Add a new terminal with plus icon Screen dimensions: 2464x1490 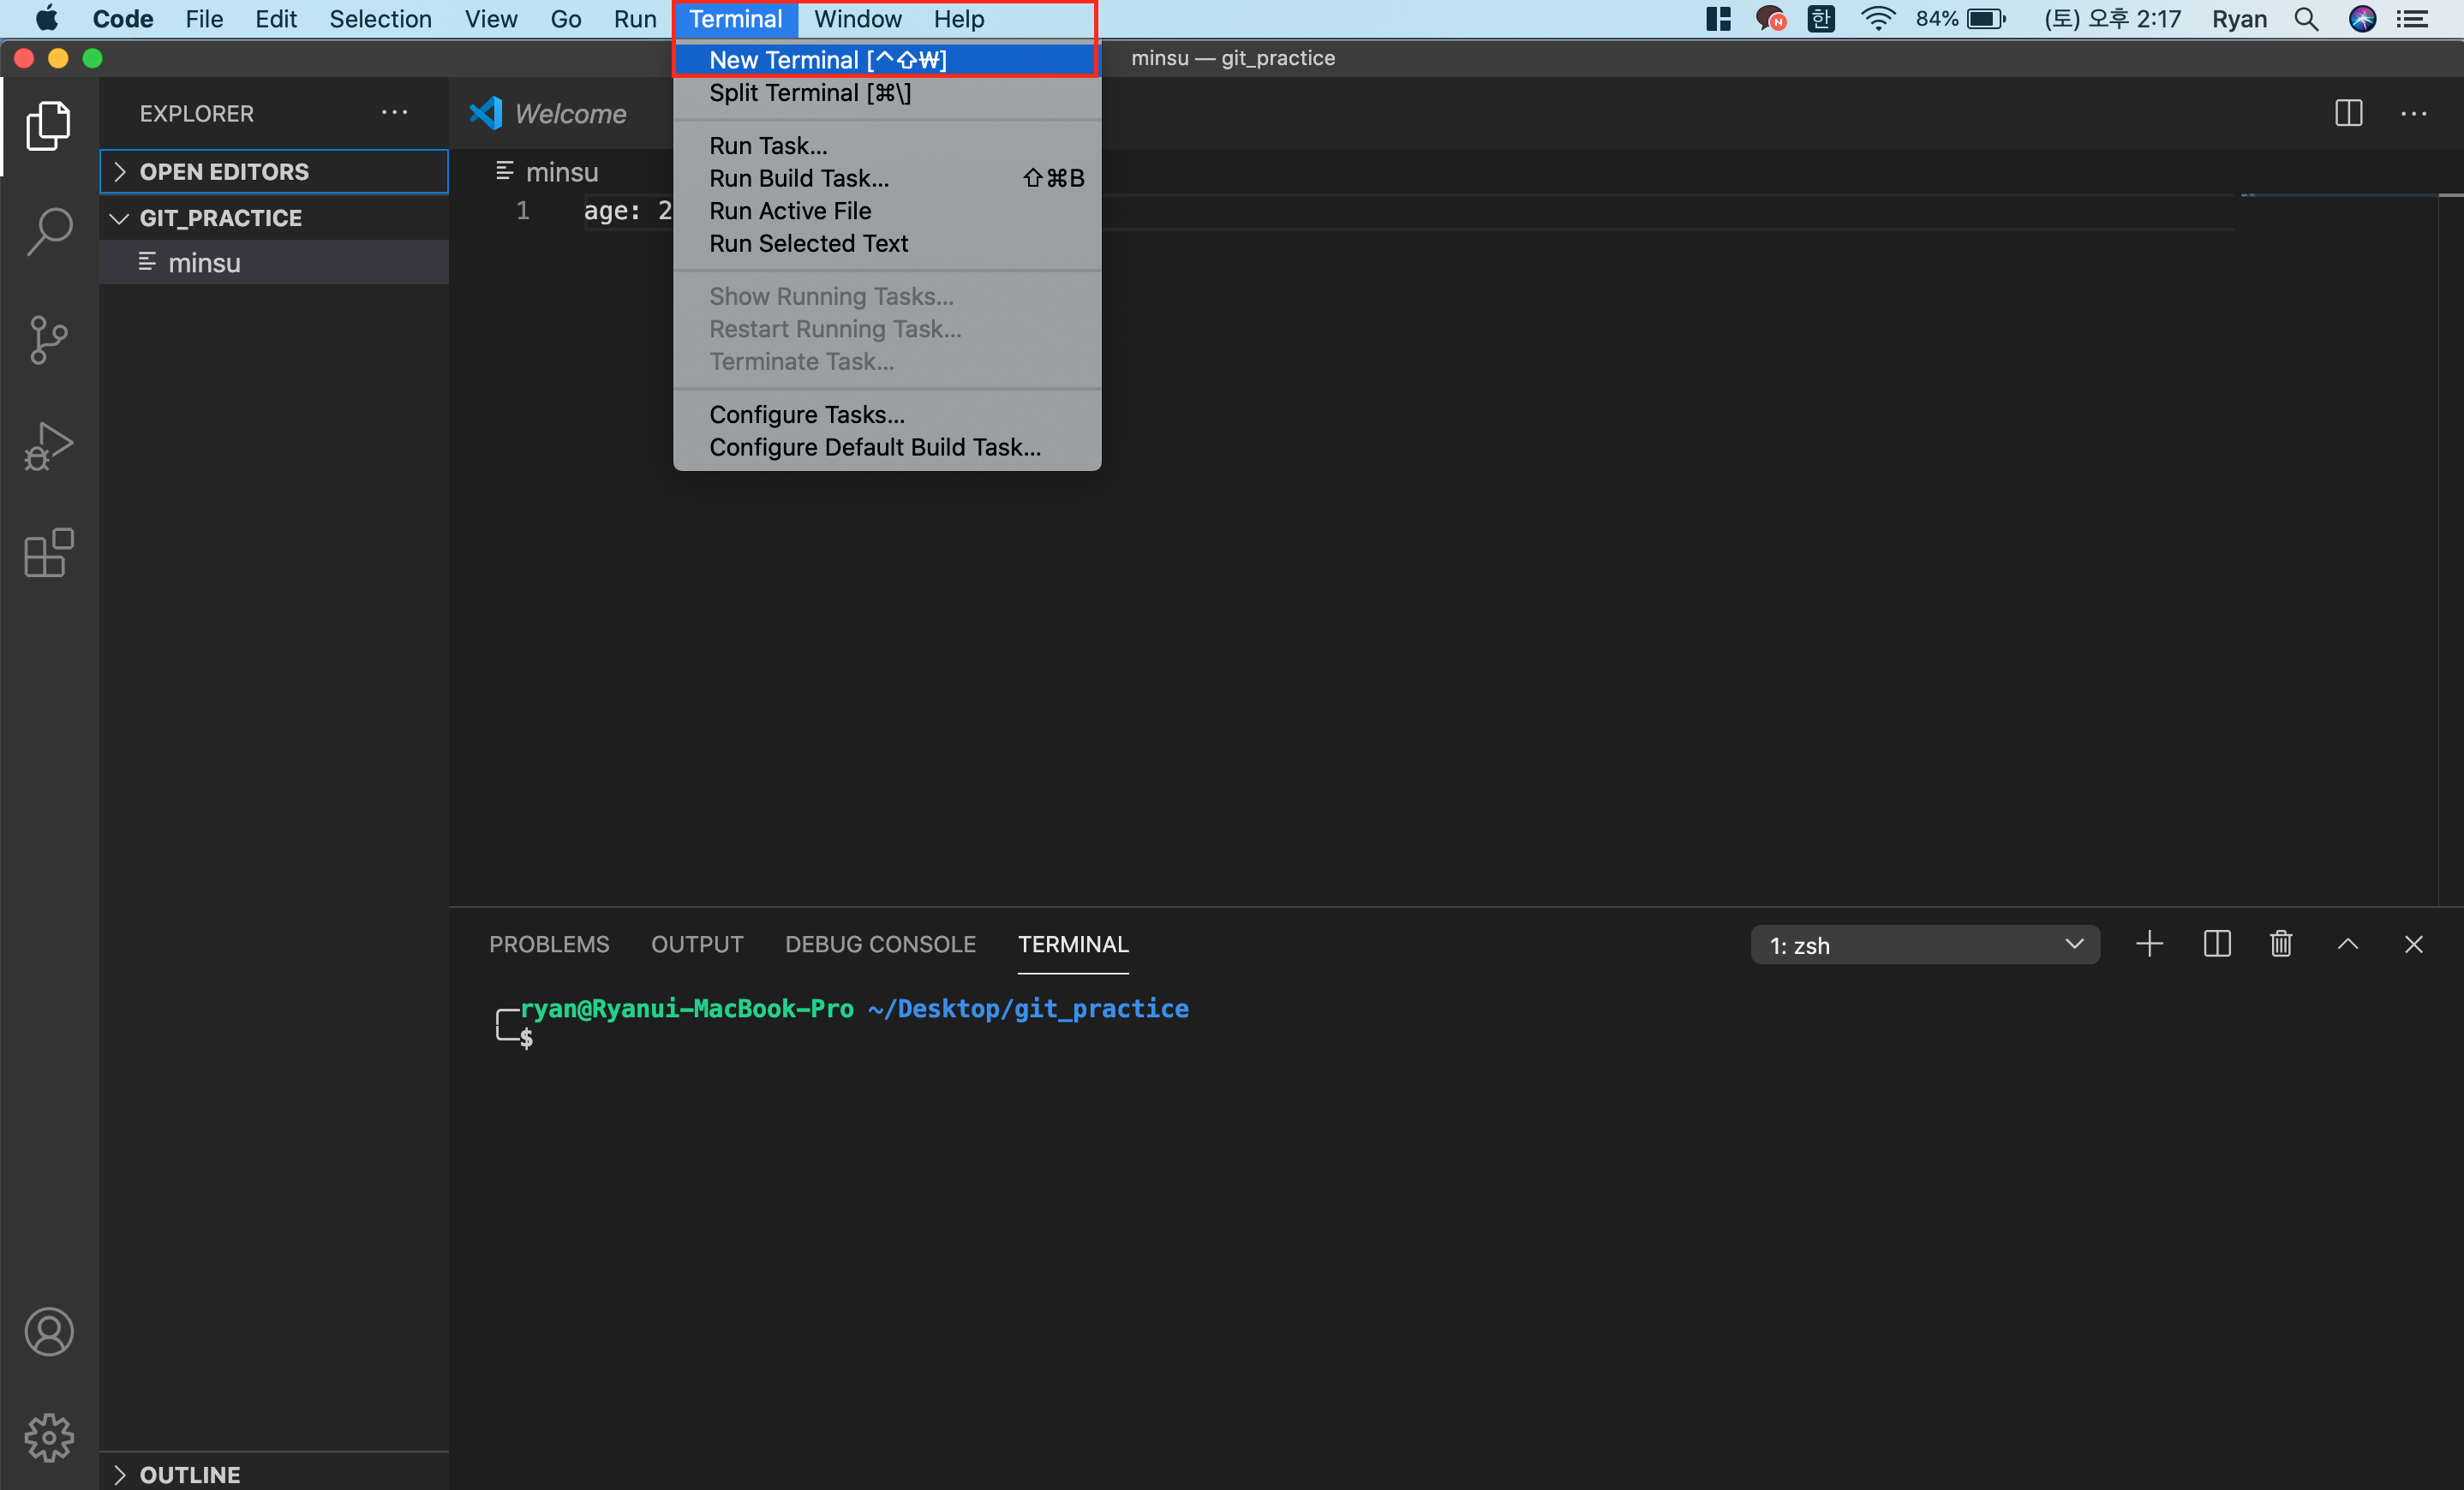click(x=2149, y=945)
